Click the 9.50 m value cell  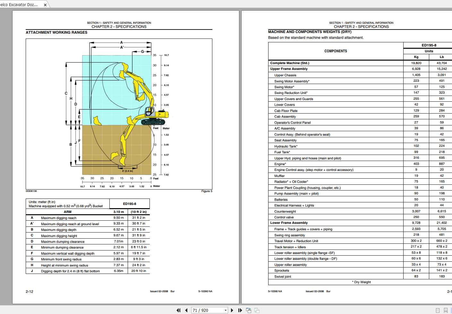click(x=118, y=217)
